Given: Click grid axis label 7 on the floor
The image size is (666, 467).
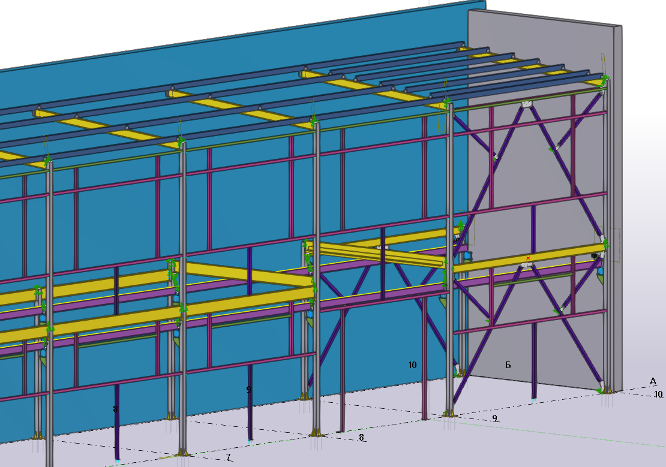Looking at the screenshot, I should 229,457.
